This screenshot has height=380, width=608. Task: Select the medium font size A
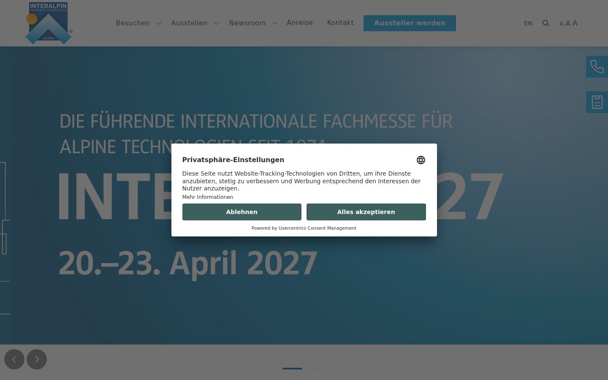[x=568, y=24]
